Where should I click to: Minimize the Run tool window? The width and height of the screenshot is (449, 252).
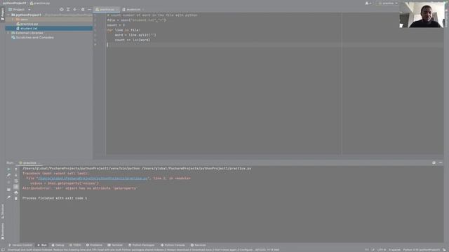(441, 163)
